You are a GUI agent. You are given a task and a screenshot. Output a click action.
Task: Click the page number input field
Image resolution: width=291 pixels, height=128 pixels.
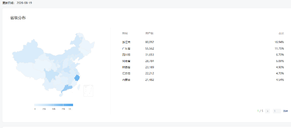277,111
